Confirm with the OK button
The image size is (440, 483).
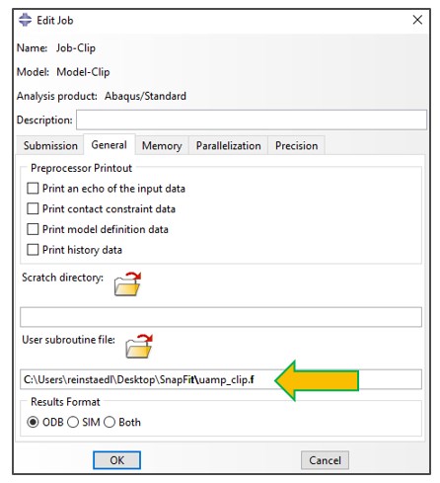tap(117, 460)
